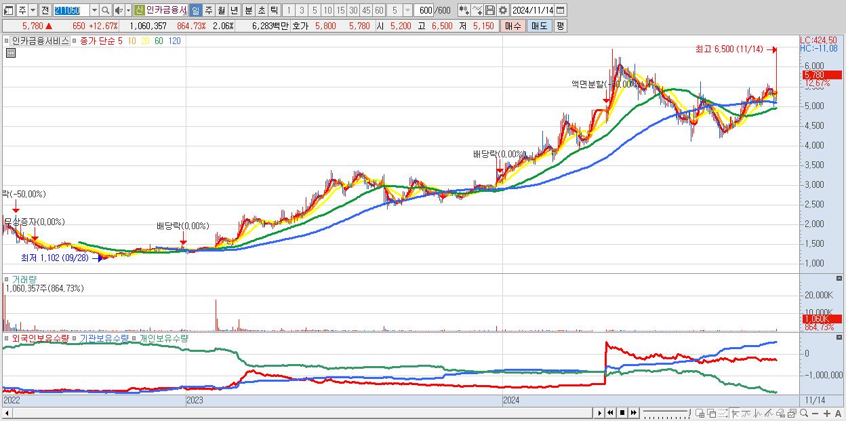The height and width of the screenshot is (421, 846).
Task: Click the stop button in bottom bar
Action: click(x=622, y=413)
